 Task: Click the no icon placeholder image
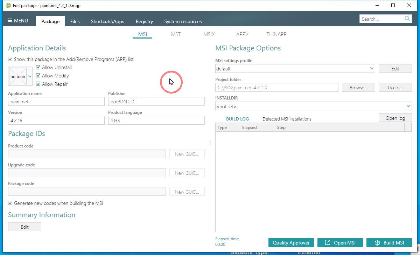pos(17,76)
